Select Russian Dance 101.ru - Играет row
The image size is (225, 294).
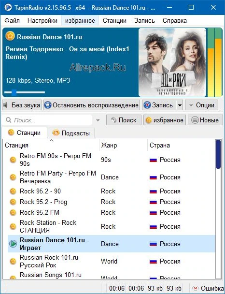click(112, 244)
